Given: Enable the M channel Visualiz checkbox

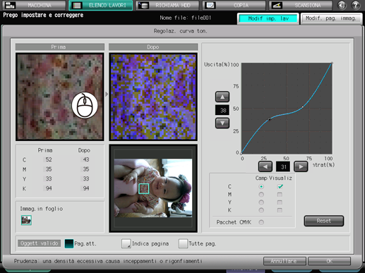Looking at the screenshot, I should point(280,195).
